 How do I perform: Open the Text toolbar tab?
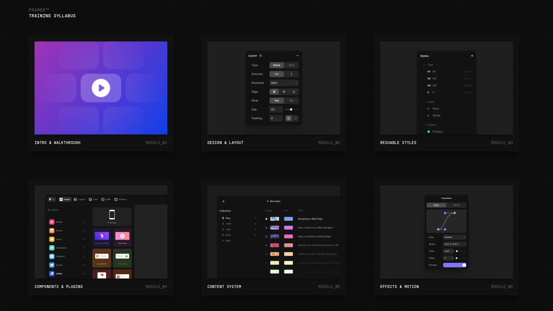93,199
